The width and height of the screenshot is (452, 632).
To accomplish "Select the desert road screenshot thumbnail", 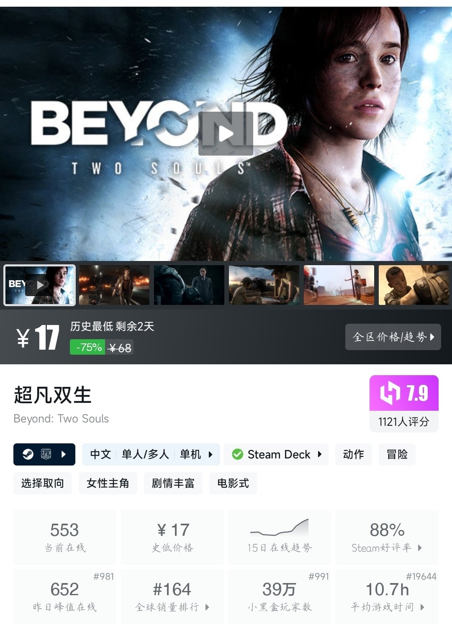I will (339, 285).
